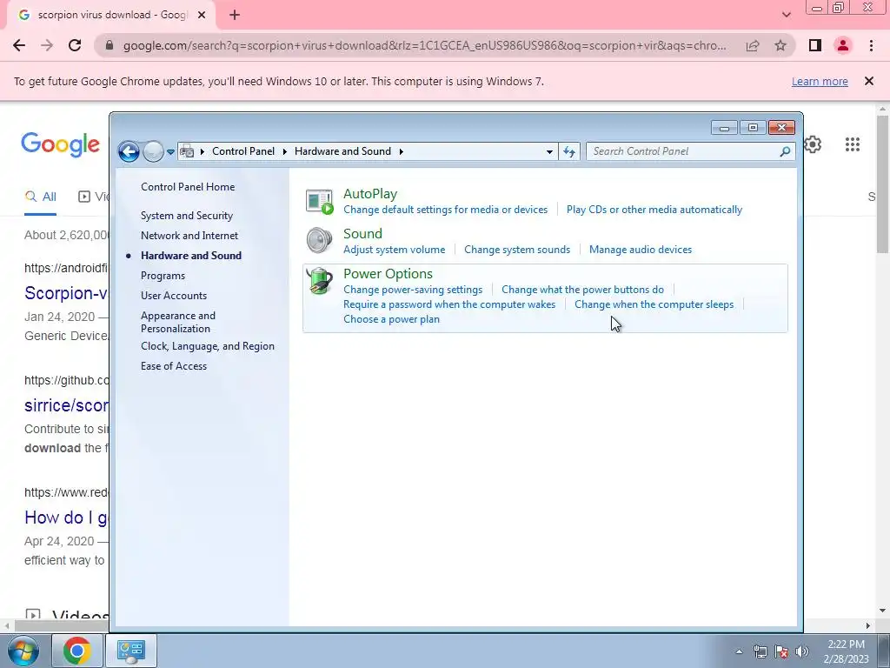The image size is (890, 668).
Task: Click the Power Options battery icon
Action: 320,281
